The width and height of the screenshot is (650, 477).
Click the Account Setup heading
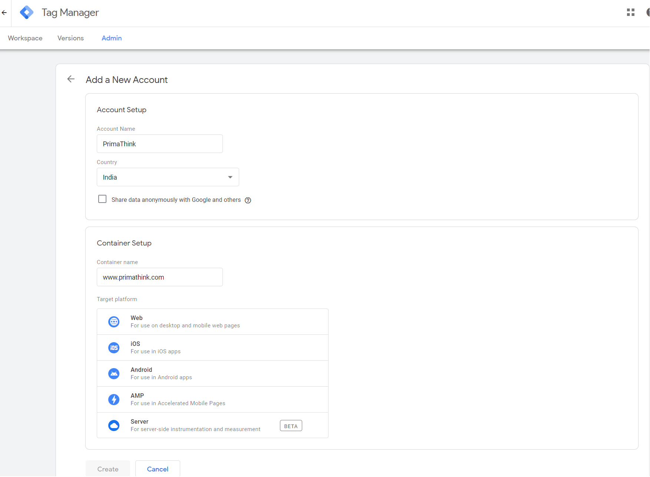tap(122, 110)
